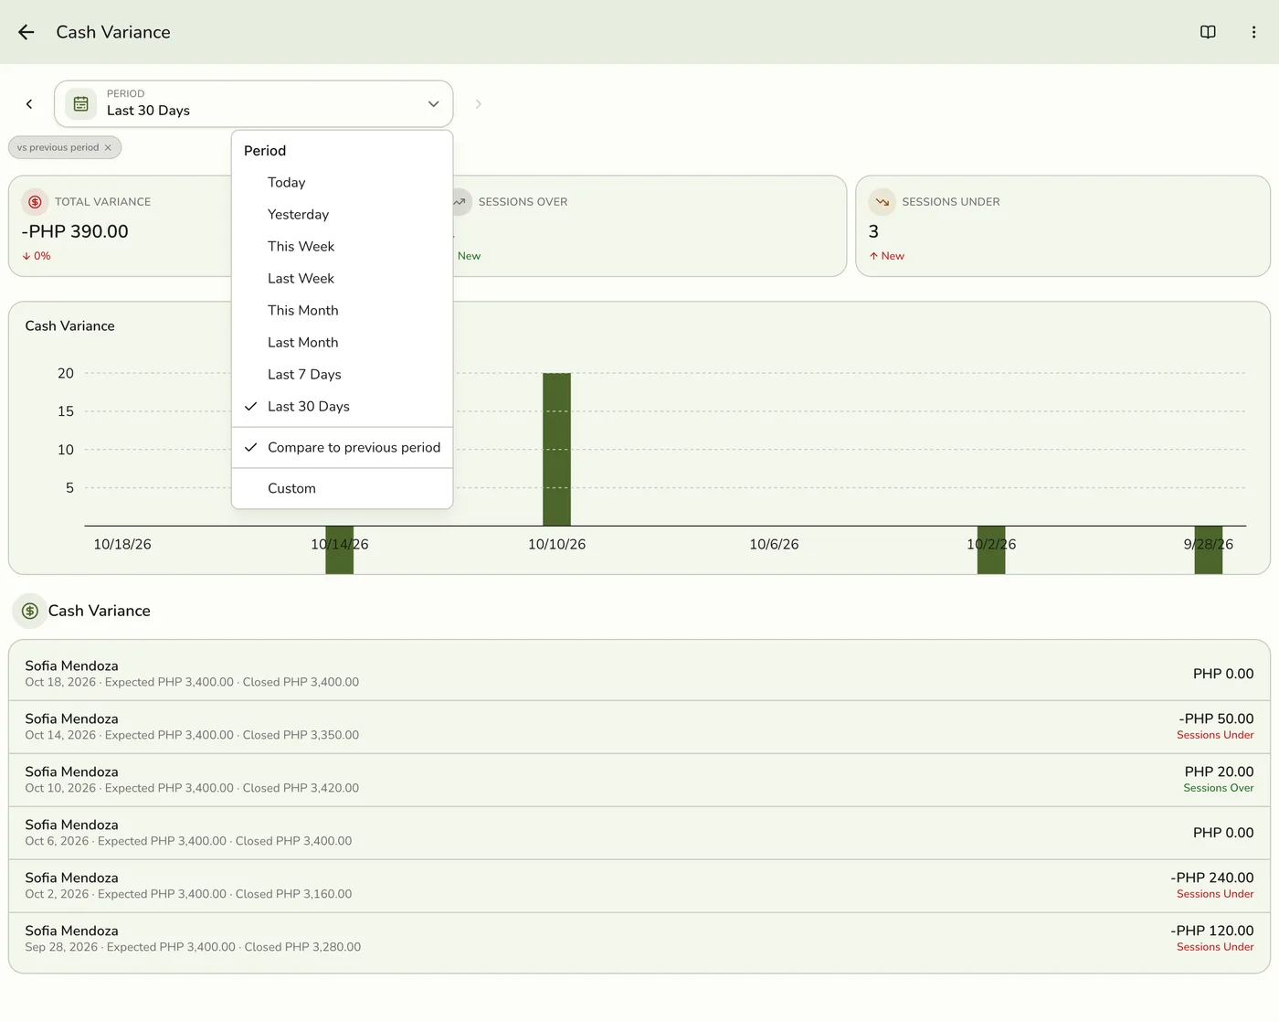1279x1022 pixels.
Task: Select the checked Last 30 Days option
Action: coord(343,406)
